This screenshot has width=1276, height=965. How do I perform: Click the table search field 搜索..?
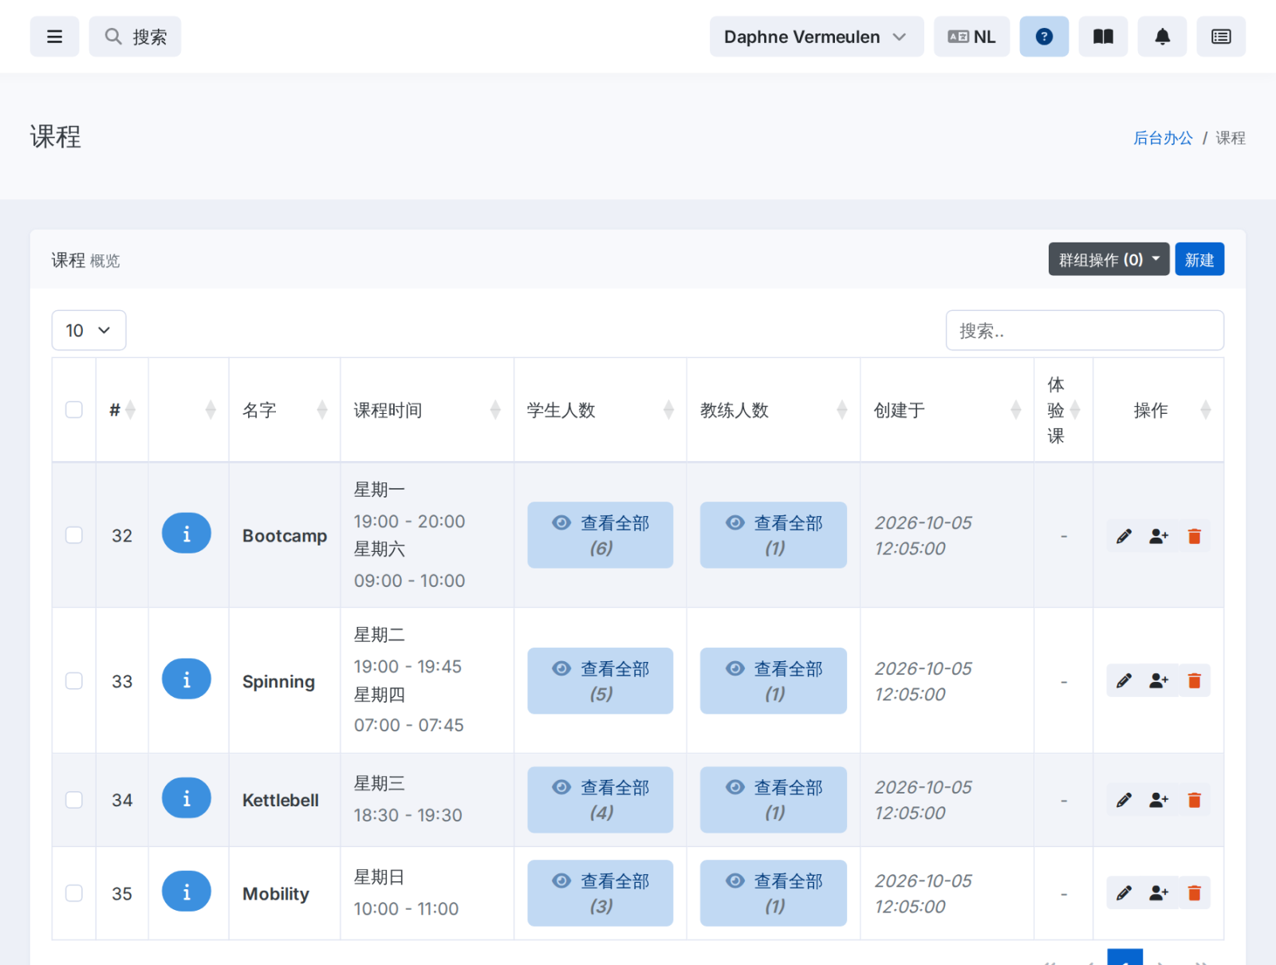1085,330
